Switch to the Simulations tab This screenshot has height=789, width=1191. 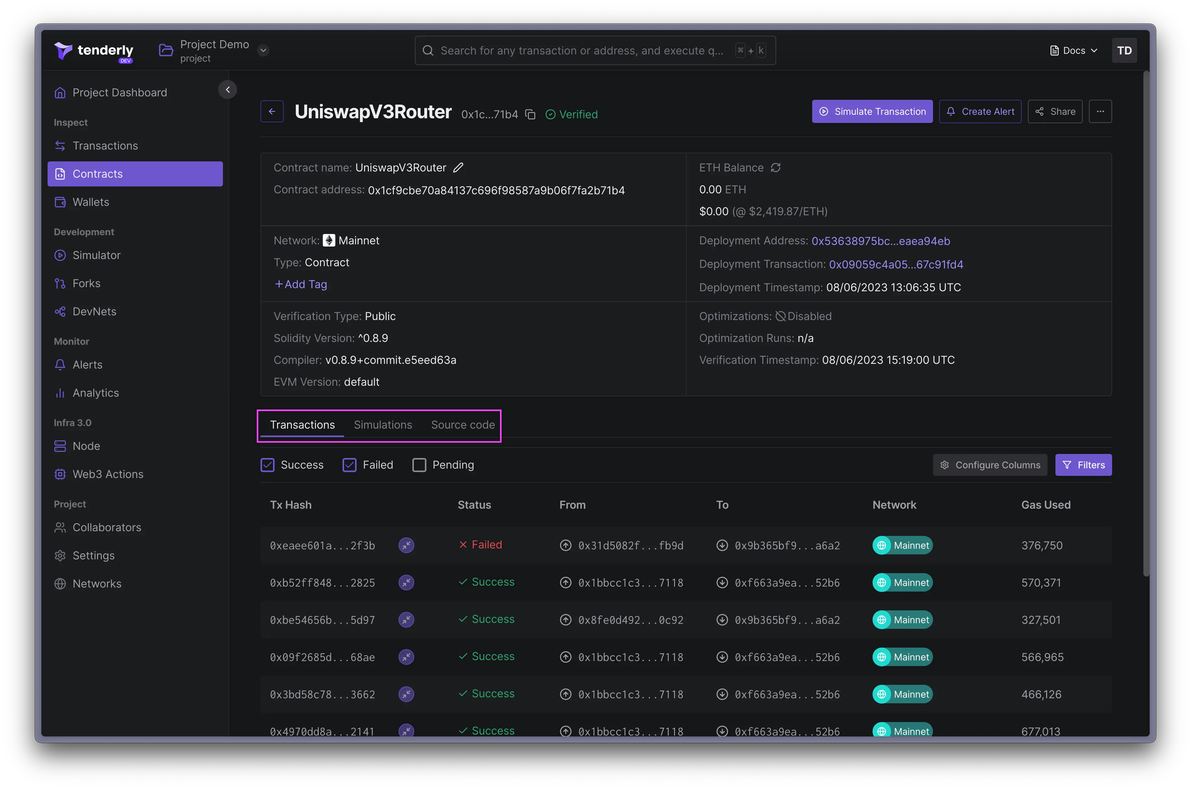[383, 425]
